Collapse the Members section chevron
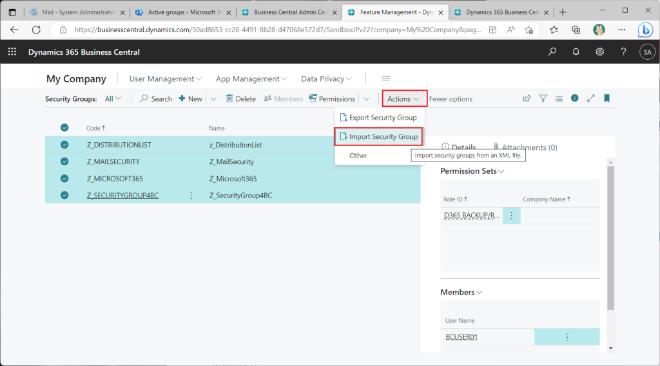This screenshot has width=660, height=366. pos(479,292)
